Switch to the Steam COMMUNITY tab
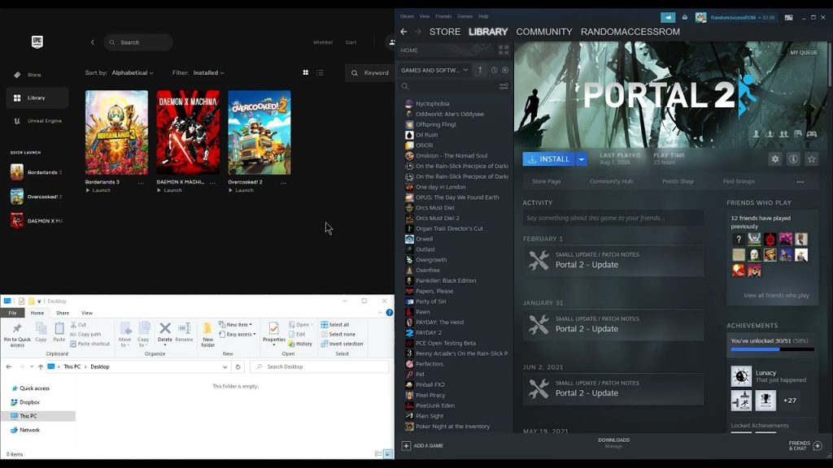The image size is (833, 468). coord(543,32)
